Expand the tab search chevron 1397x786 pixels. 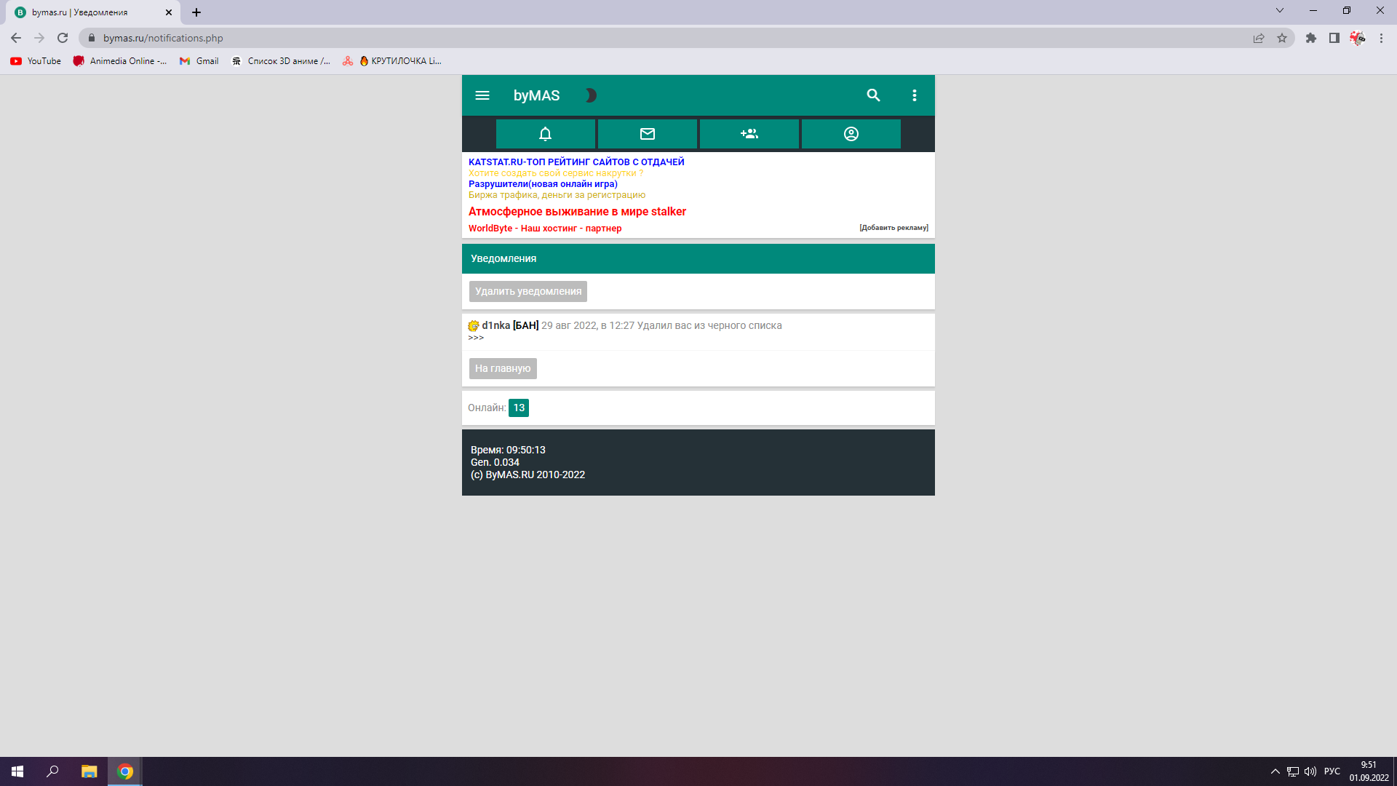coord(1279,11)
